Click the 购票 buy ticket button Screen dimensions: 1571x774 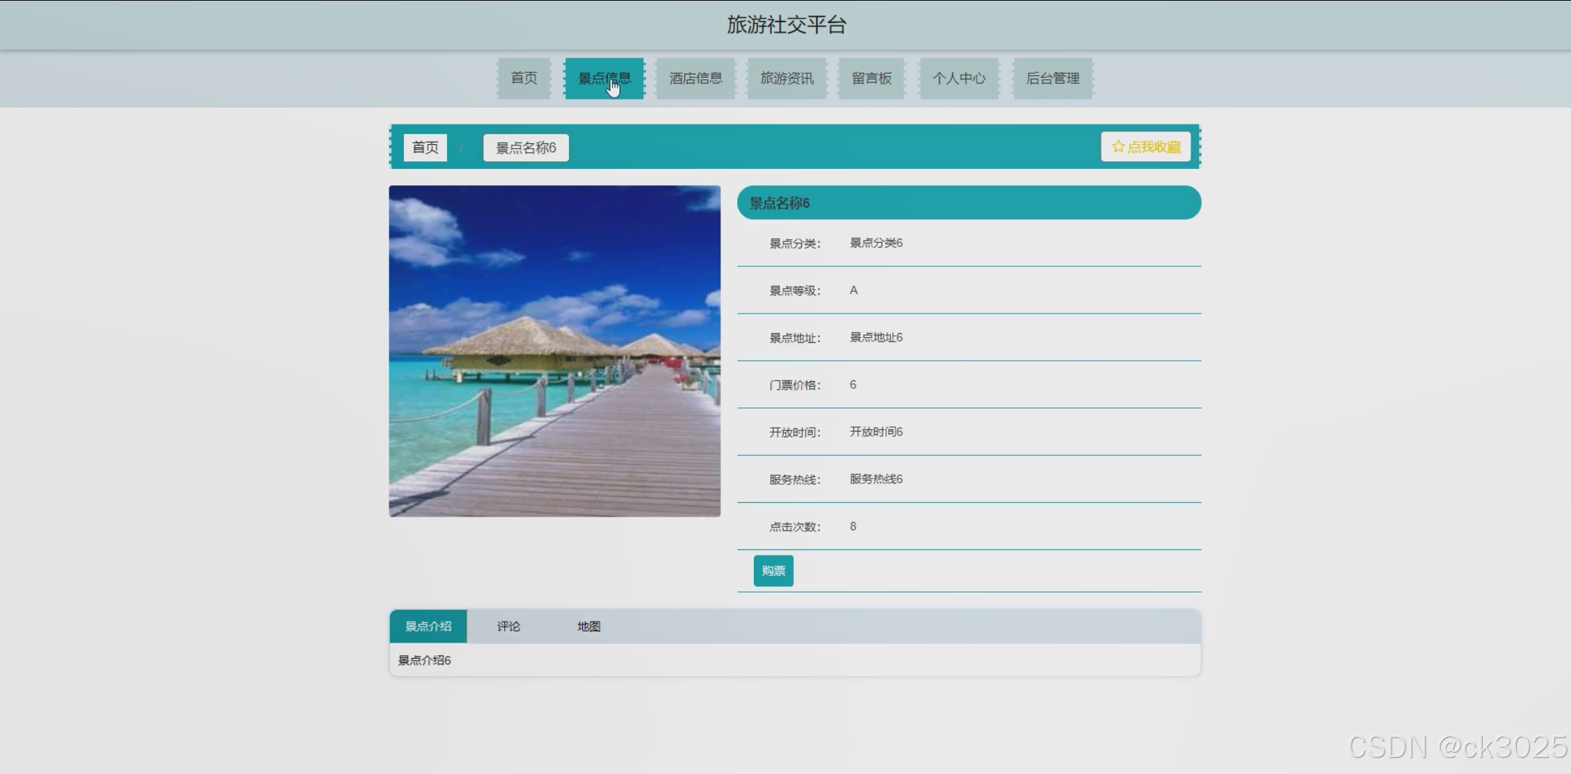point(773,570)
